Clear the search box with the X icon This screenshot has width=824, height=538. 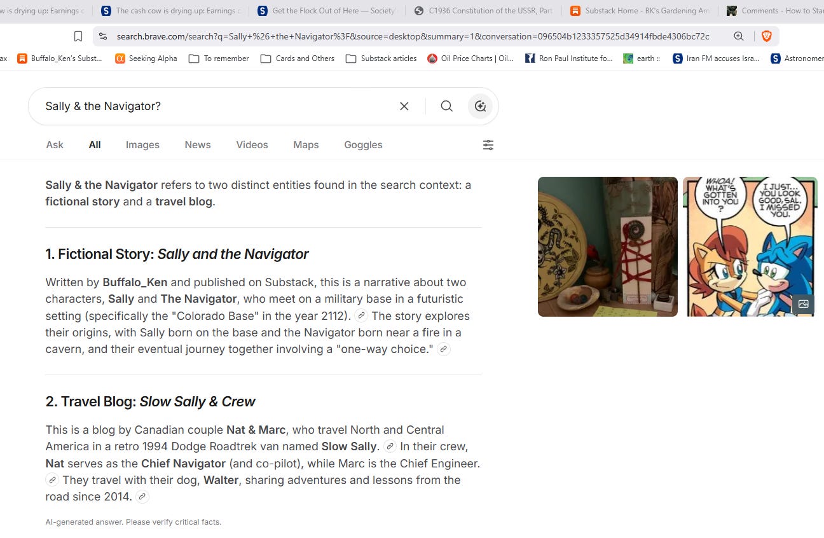[x=404, y=106]
